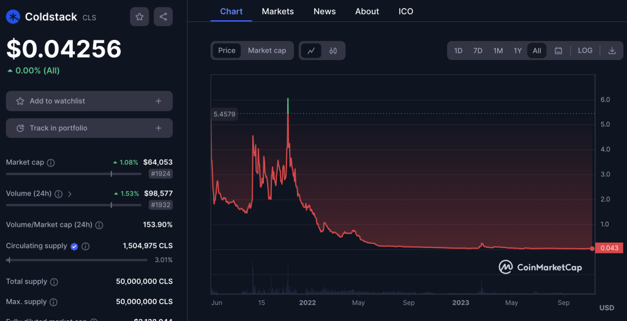Expand Add to watlist plus option
The image size is (627, 321).
click(159, 101)
